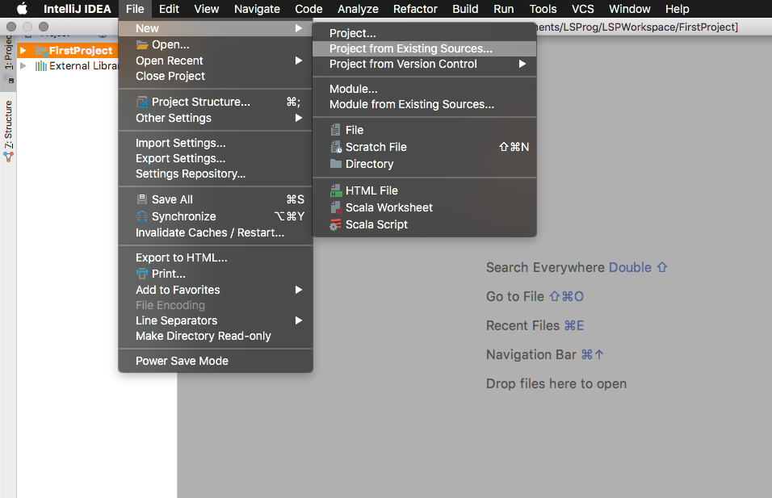Expand the External Libraries tree node arrow
This screenshot has width=772, height=498.
click(23, 65)
